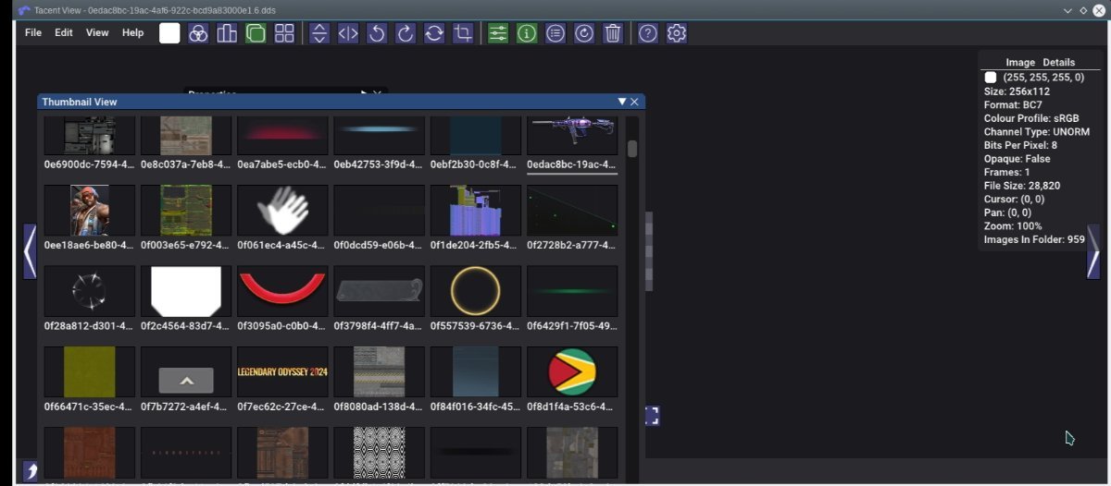Flip the image horizontally
Image resolution: width=1111 pixels, height=486 pixels.
348,33
